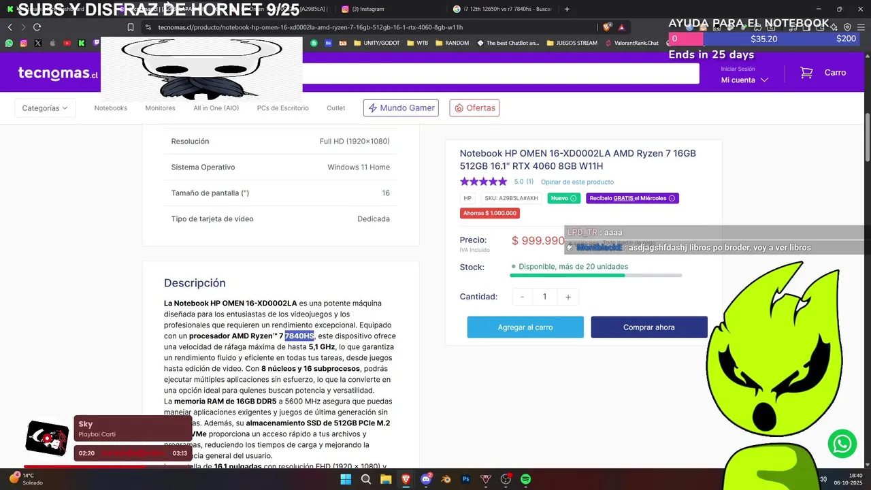Increase quantity with plus button

click(568, 297)
